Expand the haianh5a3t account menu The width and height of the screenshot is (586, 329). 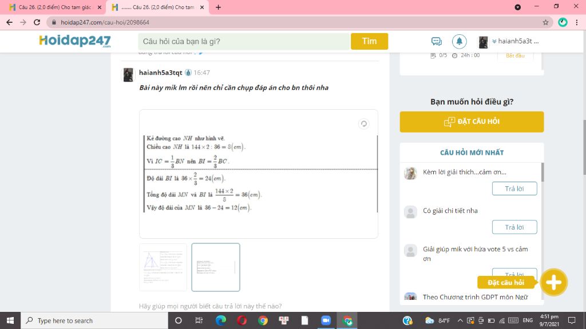pyautogui.click(x=516, y=41)
